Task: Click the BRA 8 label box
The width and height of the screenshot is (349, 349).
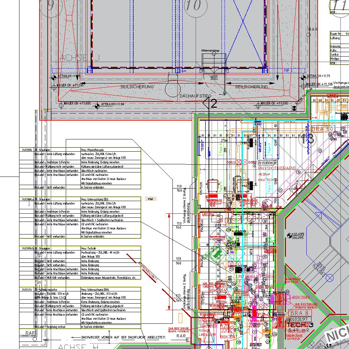Action: [295, 313]
